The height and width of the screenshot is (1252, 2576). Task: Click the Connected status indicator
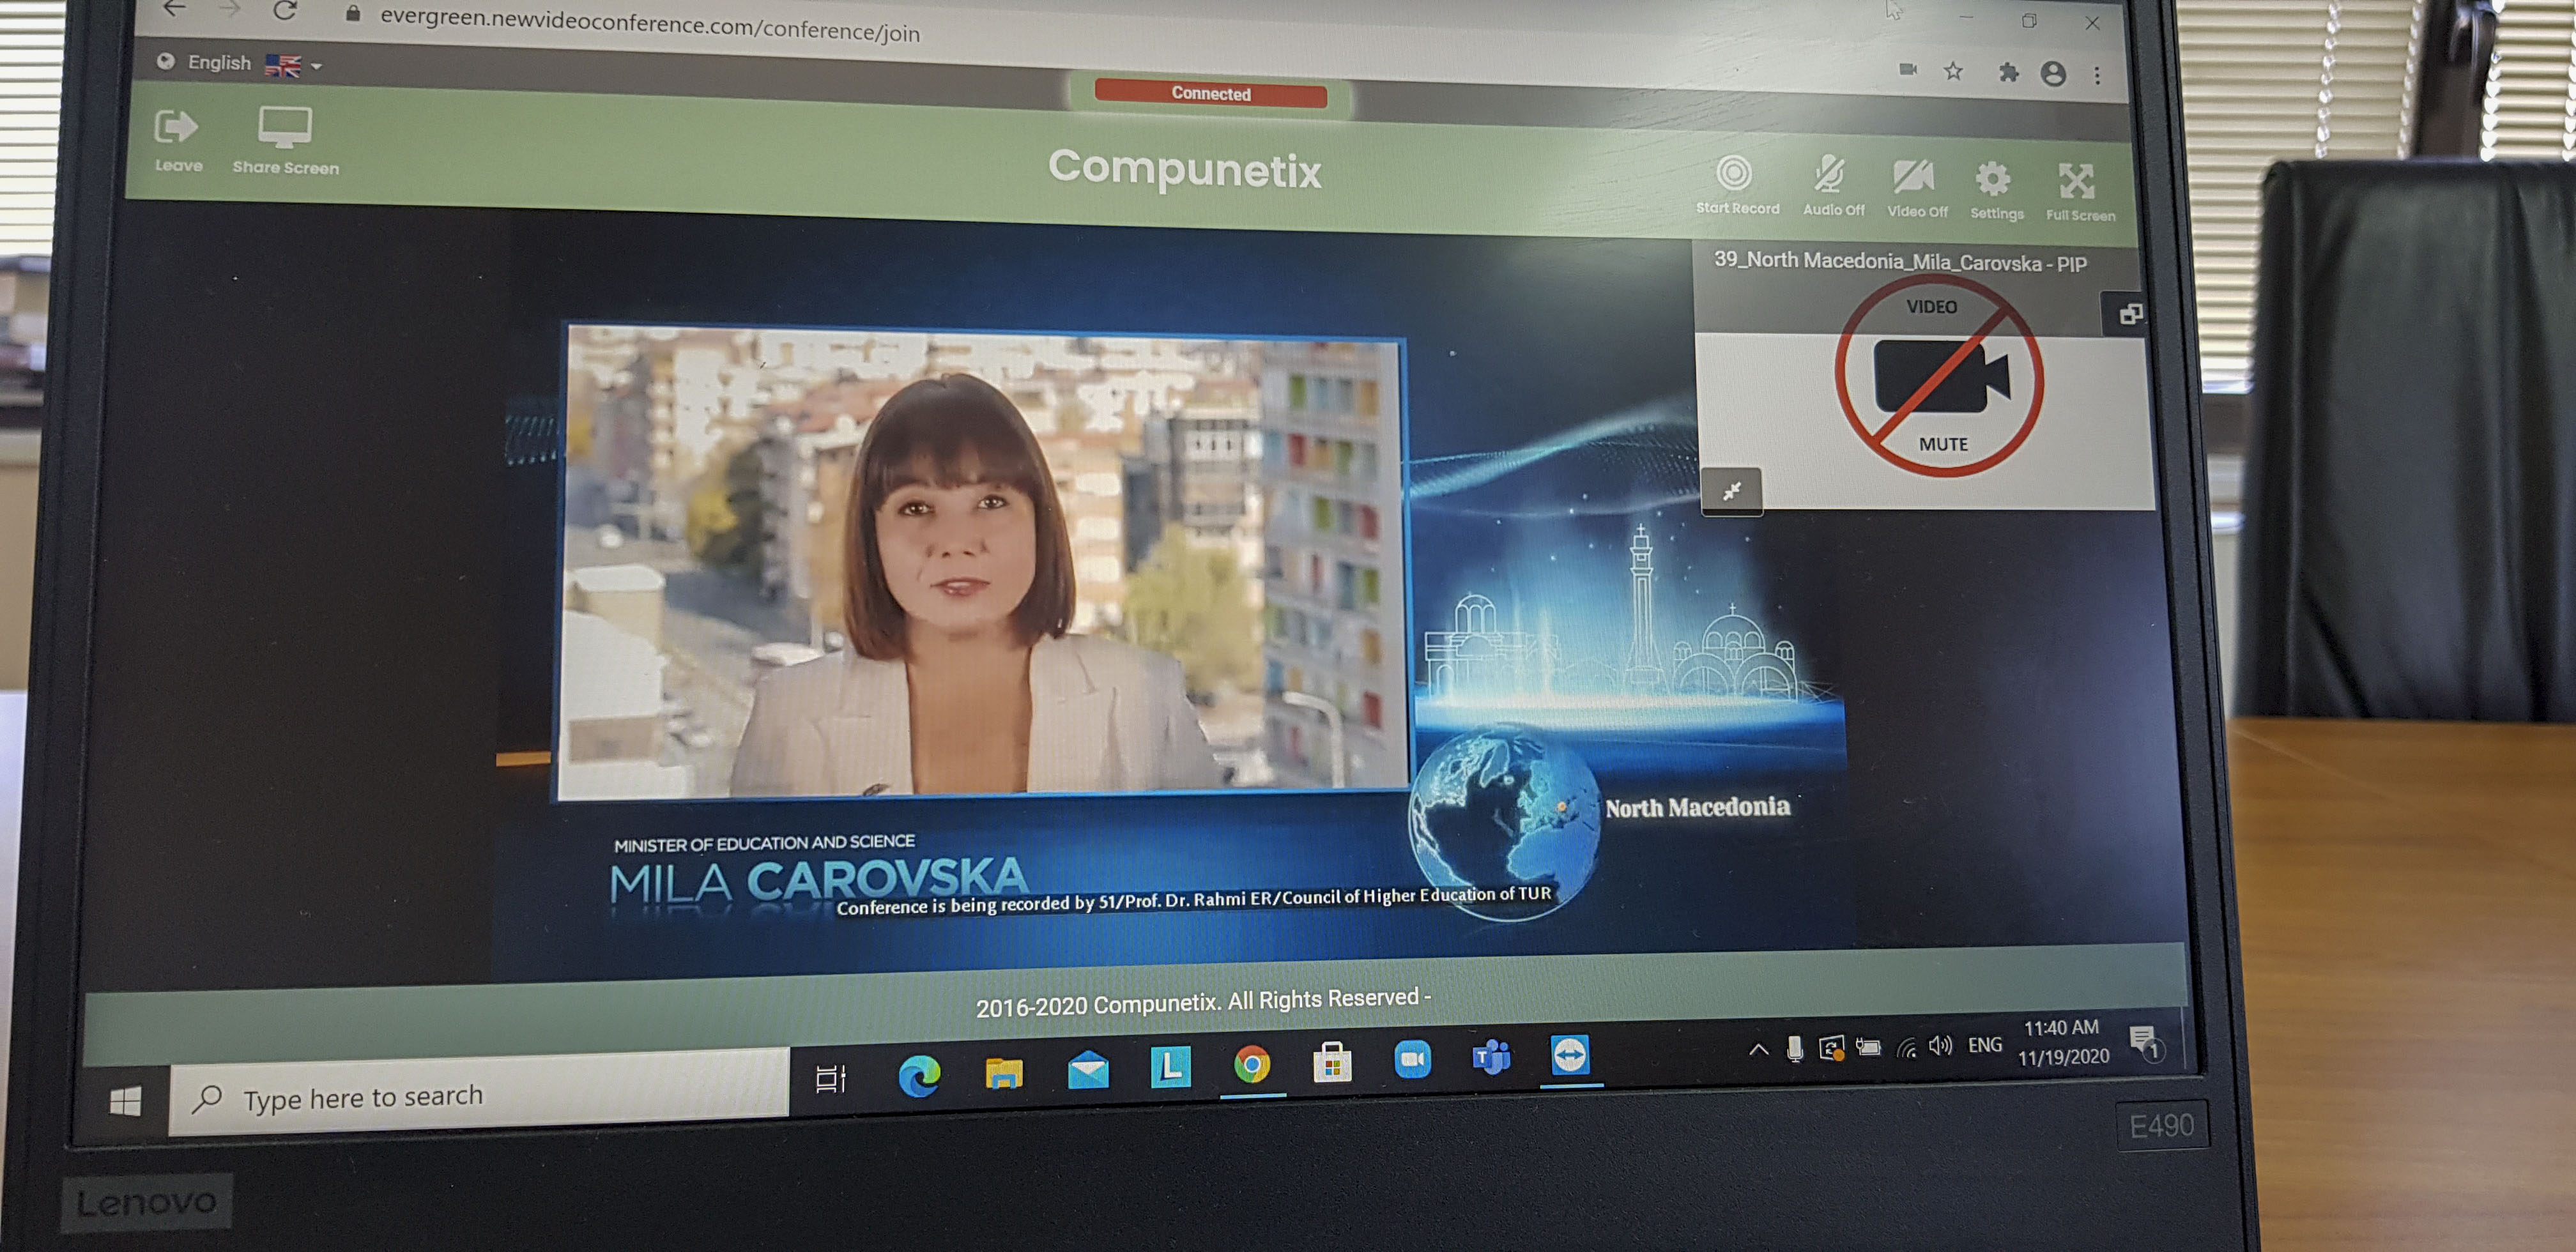(1210, 94)
